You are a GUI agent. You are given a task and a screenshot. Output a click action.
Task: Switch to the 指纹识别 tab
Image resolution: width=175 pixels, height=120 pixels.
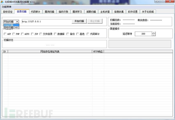pos(63,12)
